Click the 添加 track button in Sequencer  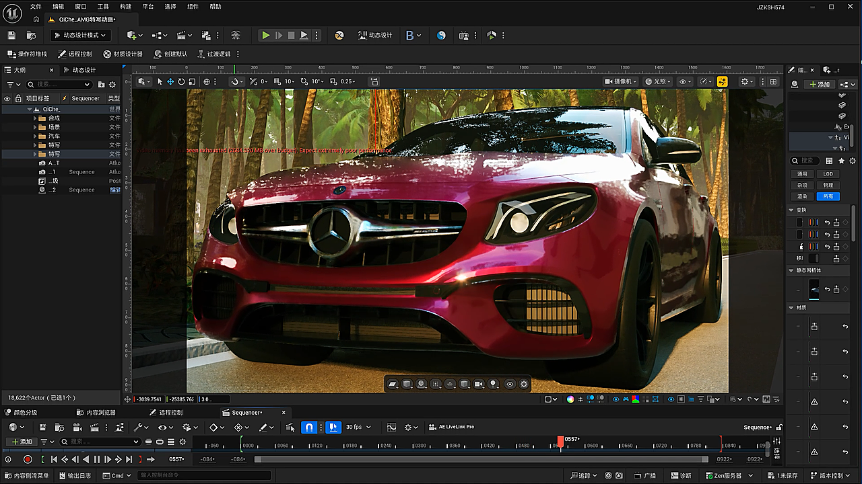21,442
